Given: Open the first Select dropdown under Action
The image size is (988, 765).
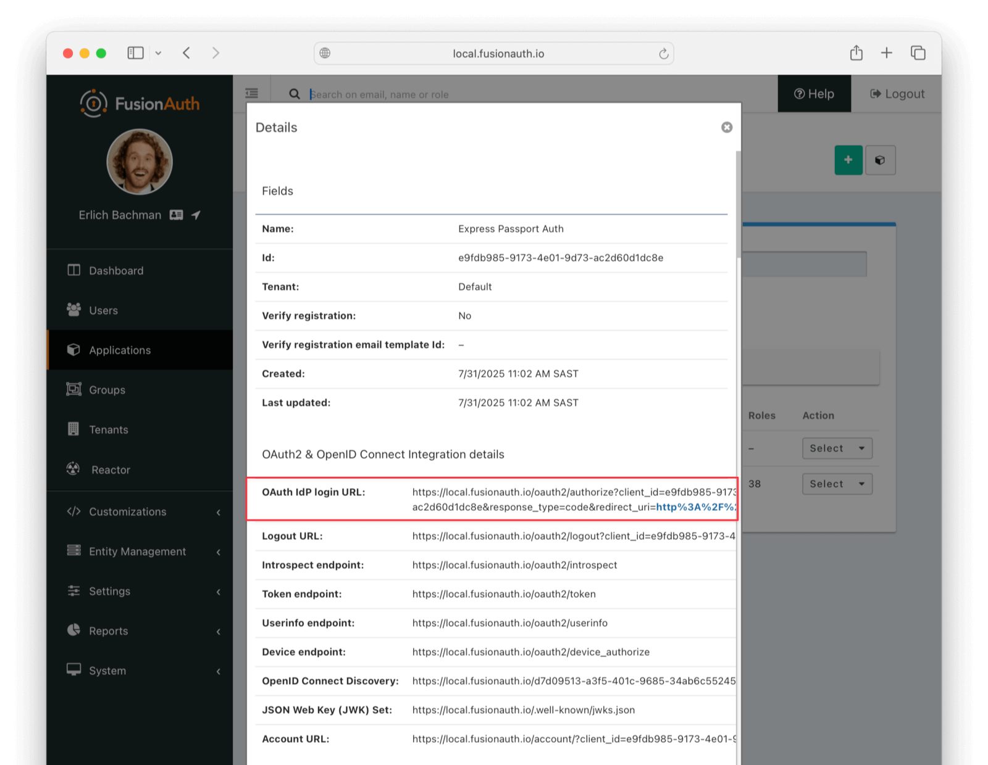Looking at the screenshot, I should coord(837,448).
